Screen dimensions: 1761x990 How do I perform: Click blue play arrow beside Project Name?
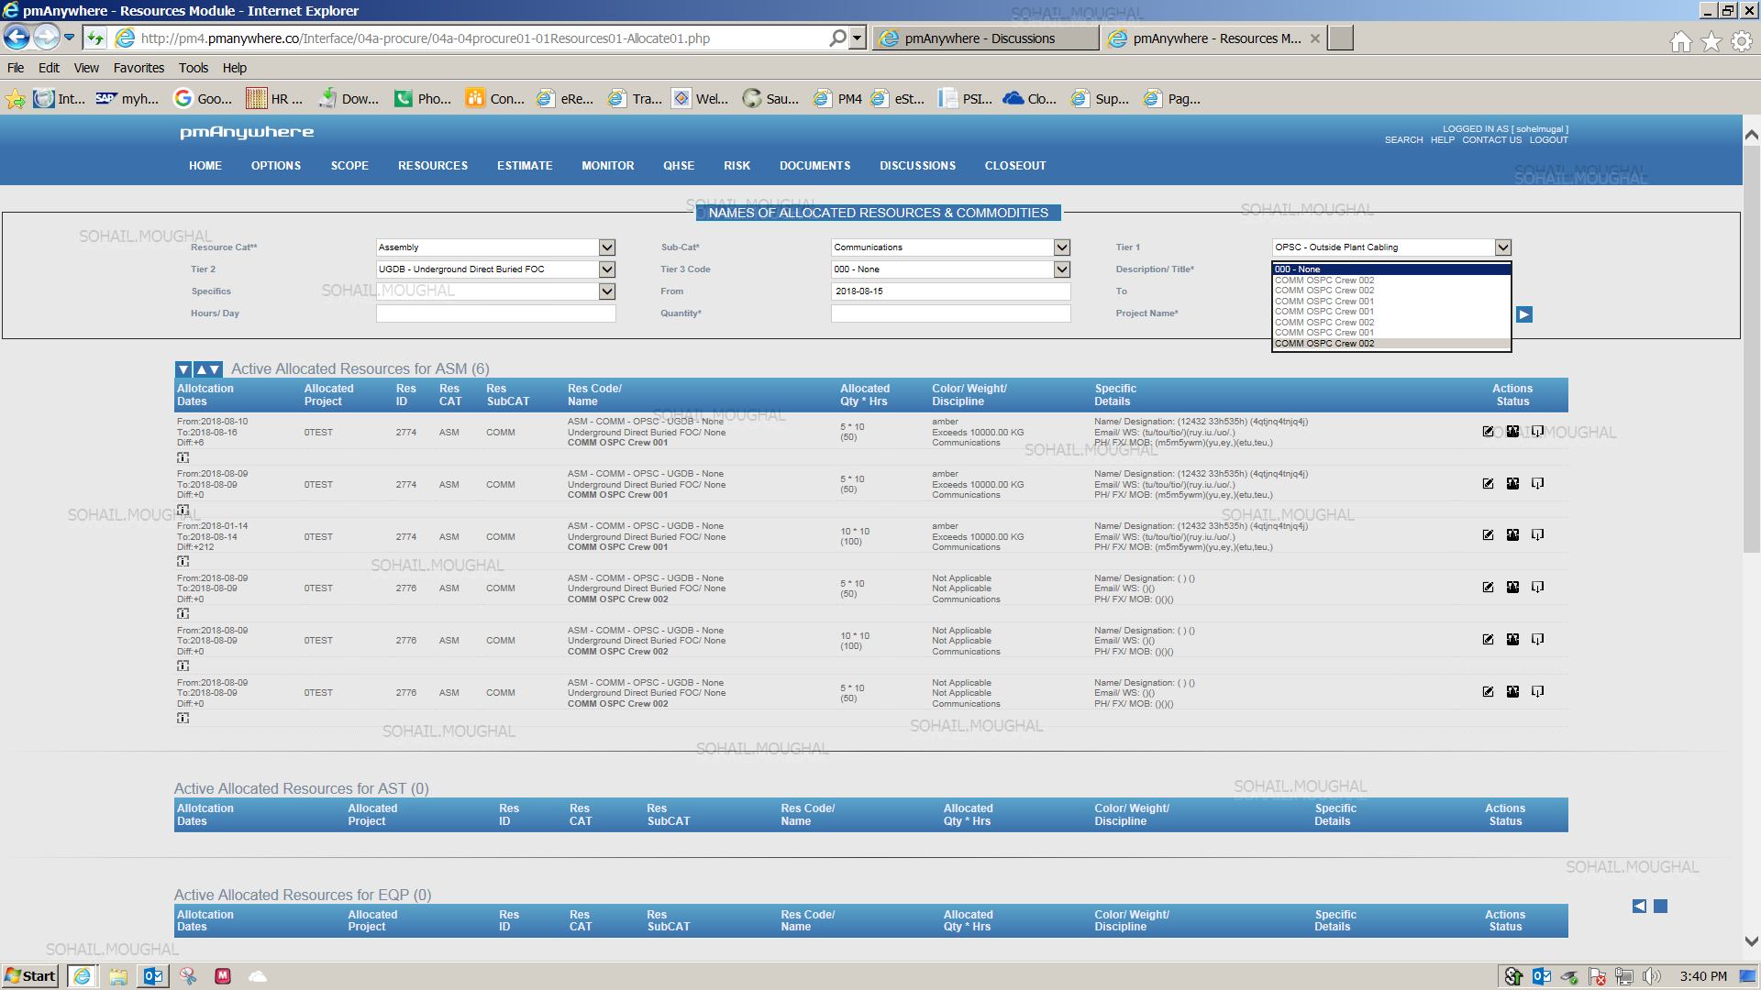(x=1524, y=314)
